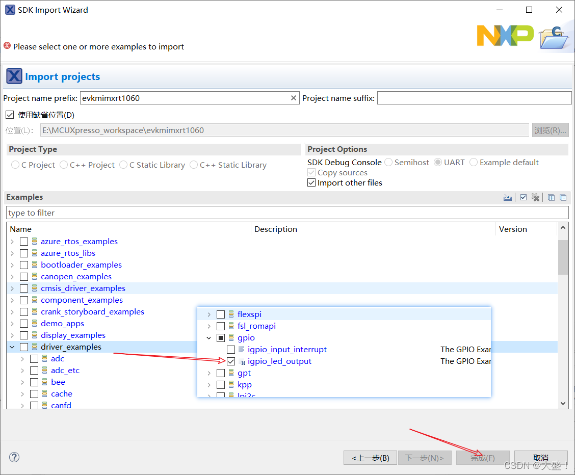The height and width of the screenshot is (475, 575).
Task: Click the import SDK examples from XML icon
Action: (508, 198)
